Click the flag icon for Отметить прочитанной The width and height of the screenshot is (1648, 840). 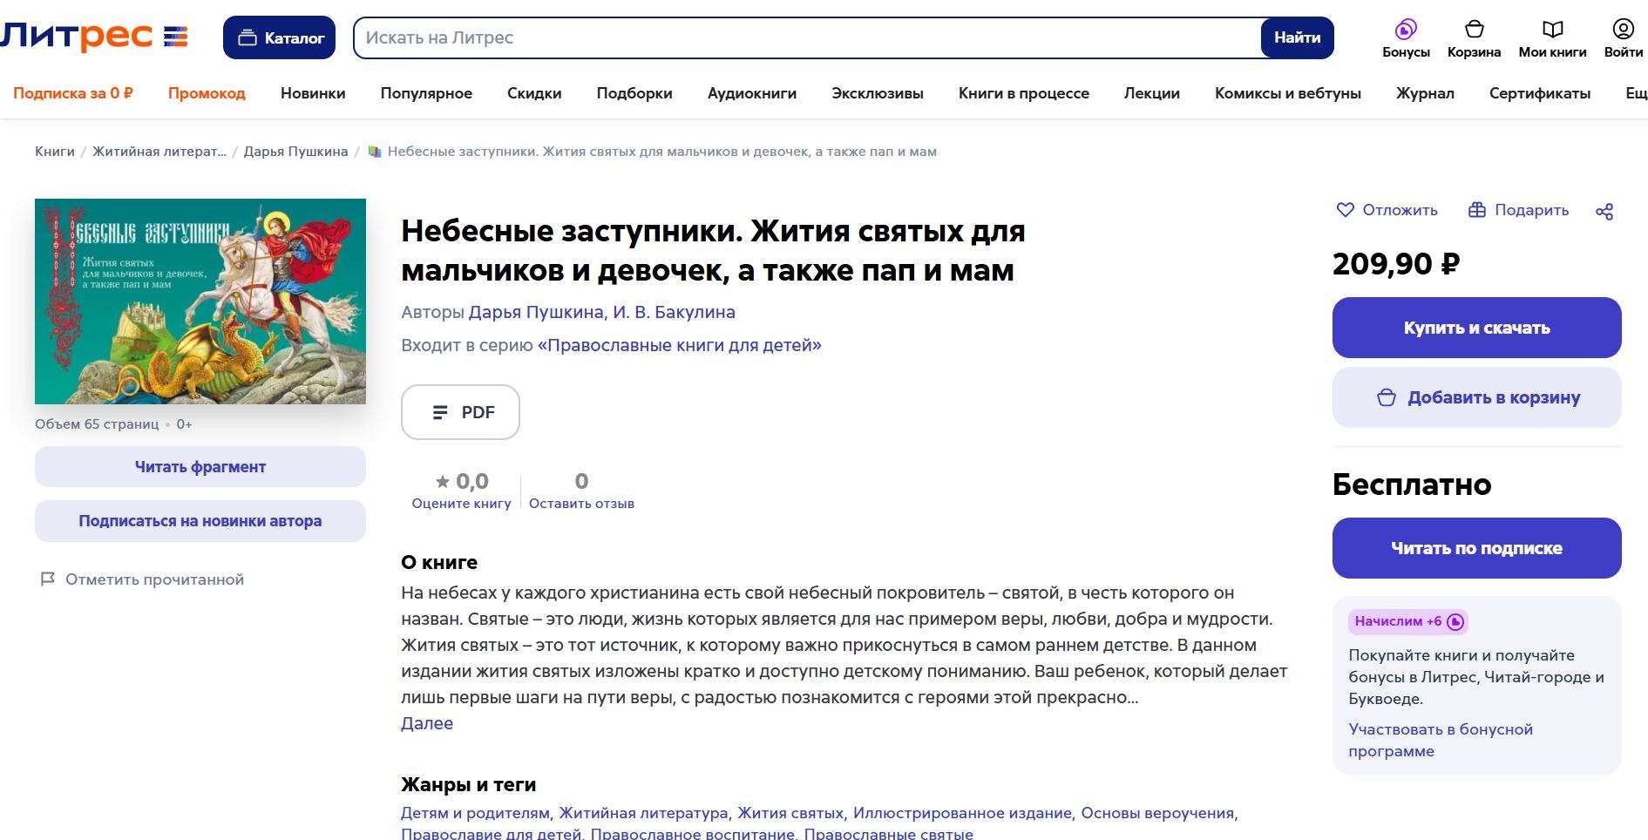click(48, 579)
